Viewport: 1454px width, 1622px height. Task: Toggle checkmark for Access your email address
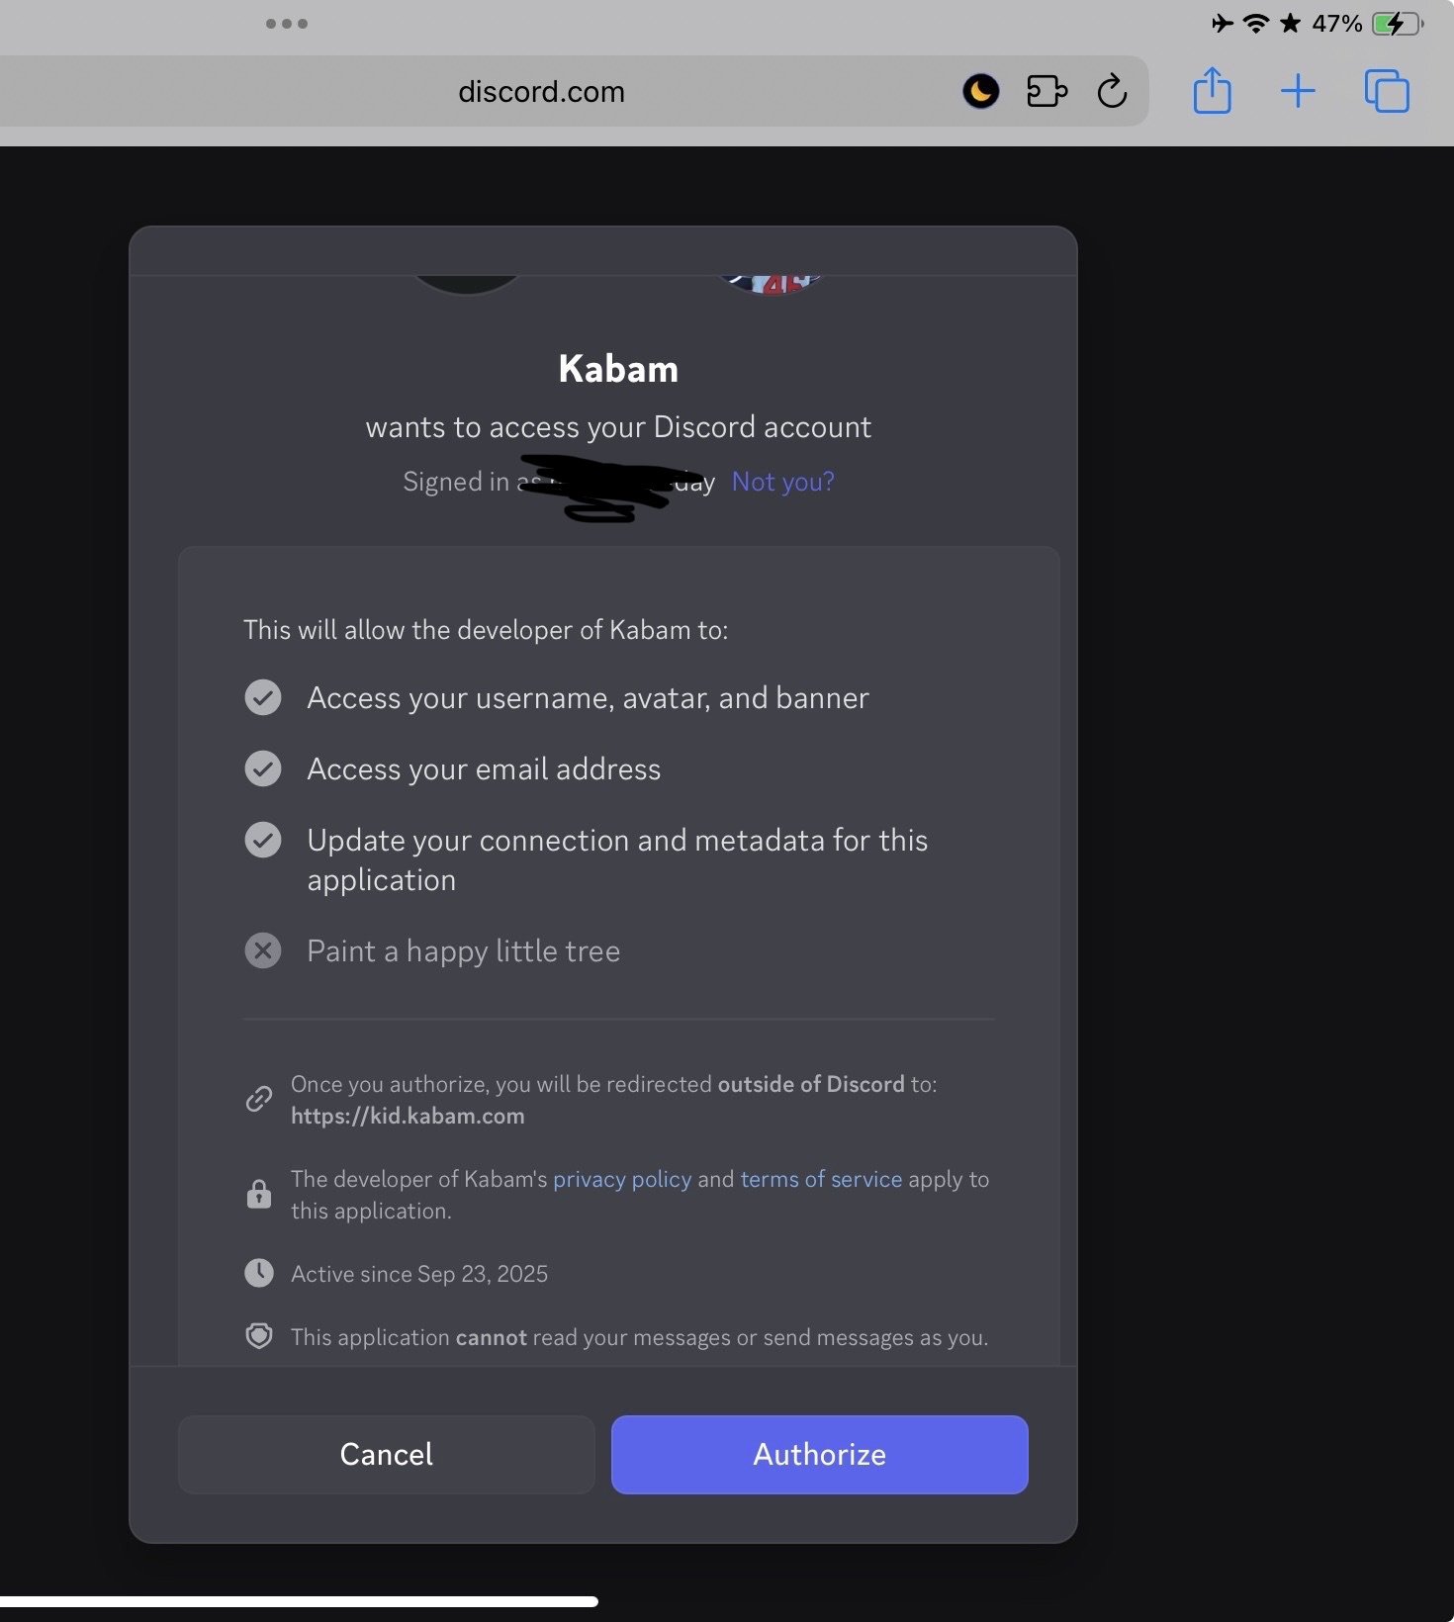pyautogui.click(x=263, y=768)
